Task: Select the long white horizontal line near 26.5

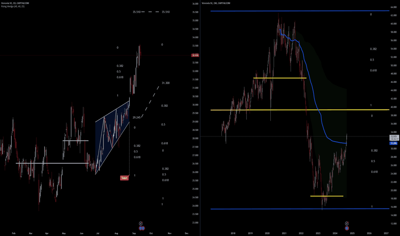Action: click(52, 163)
